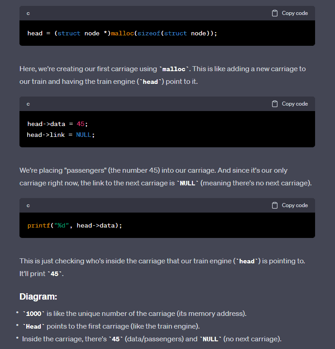Click the printf("%d", head->data) code line
335x349 pixels.
pos(75,225)
